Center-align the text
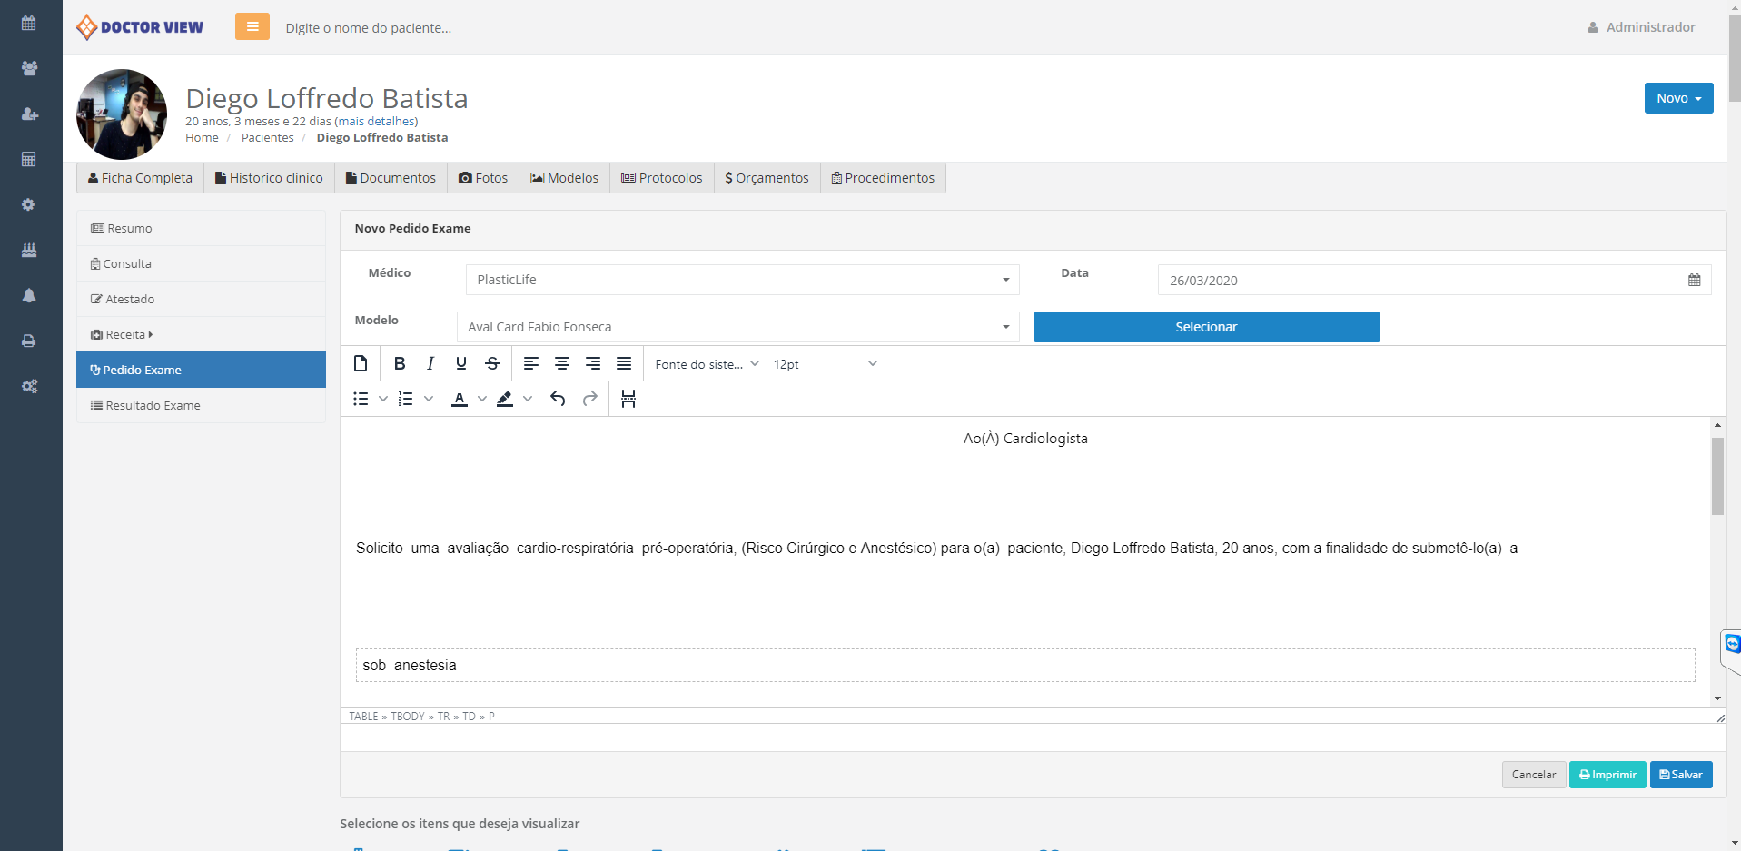The image size is (1741, 851). point(562,364)
